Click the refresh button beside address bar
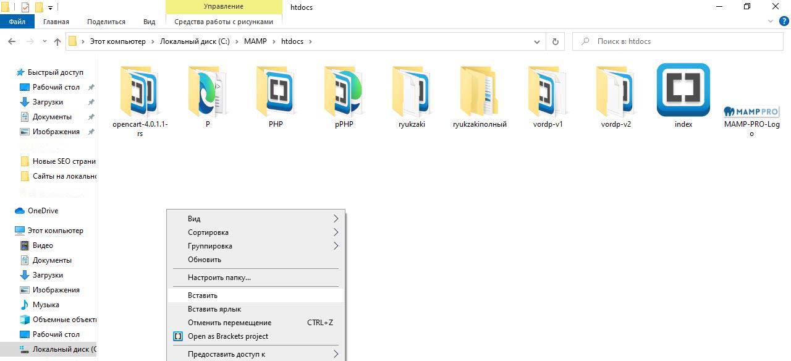The width and height of the screenshot is (791, 361). pos(555,41)
